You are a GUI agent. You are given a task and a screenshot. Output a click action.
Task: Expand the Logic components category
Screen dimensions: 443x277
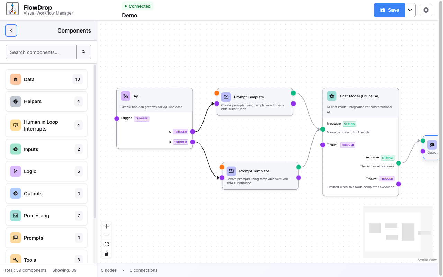46,171
